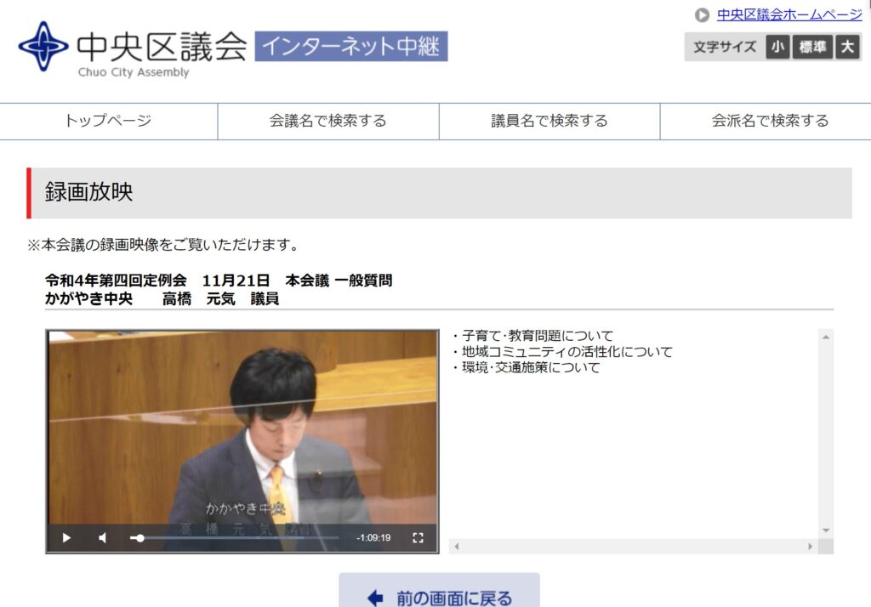The image size is (871, 607).
Task: Set text size to 標準 (standard)
Action: [812, 47]
